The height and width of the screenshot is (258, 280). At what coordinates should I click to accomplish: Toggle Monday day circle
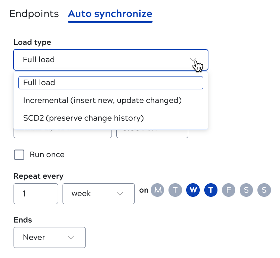point(158,190)
